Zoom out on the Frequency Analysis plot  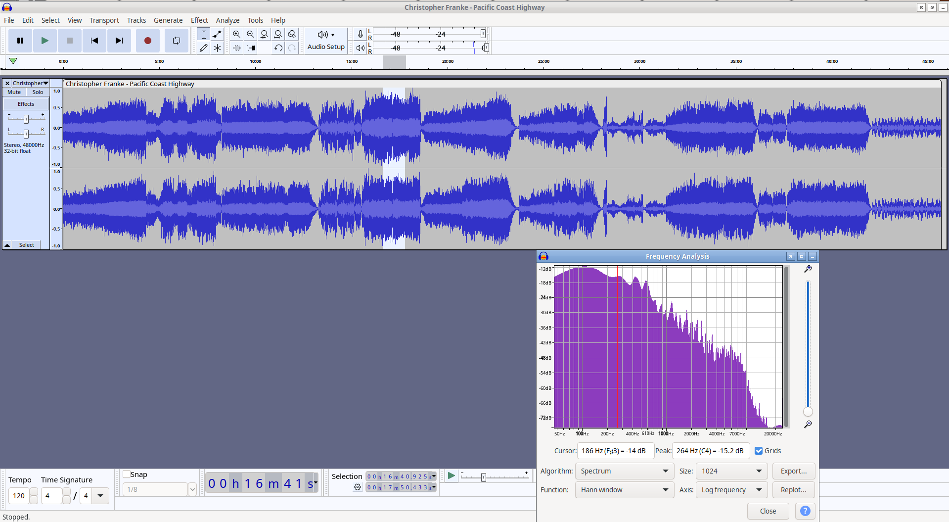pyautogui.click(x=808, y=425)
